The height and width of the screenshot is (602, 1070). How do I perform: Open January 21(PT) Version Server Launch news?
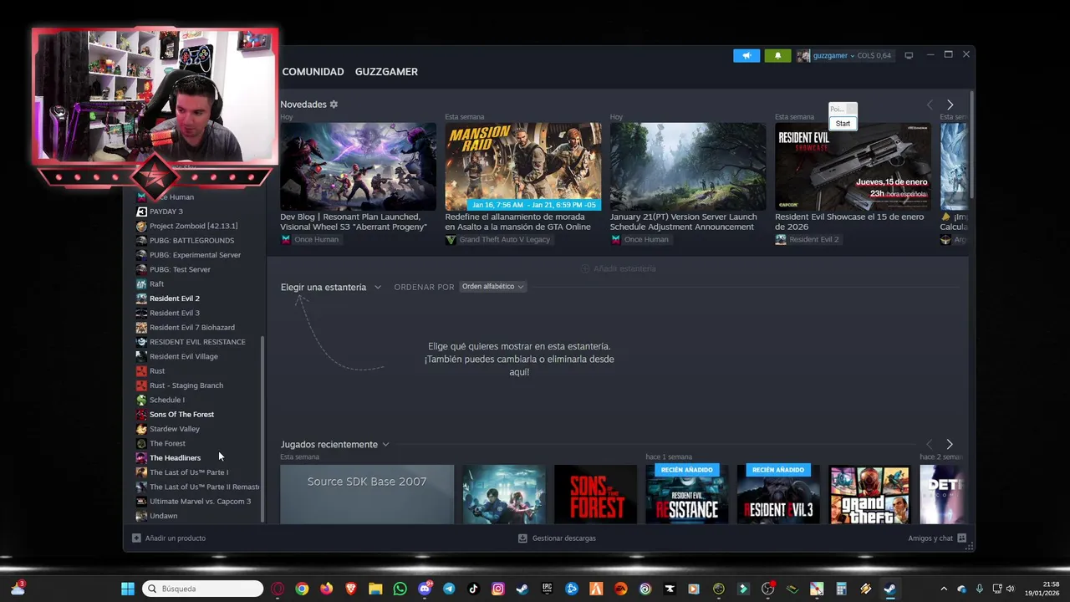coord(683,222)
